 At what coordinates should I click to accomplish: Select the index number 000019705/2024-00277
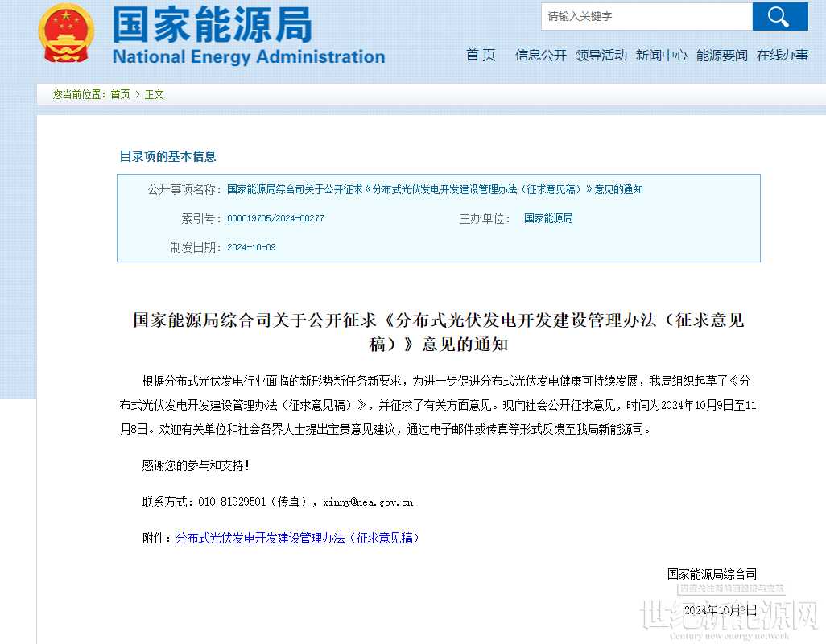275,218
